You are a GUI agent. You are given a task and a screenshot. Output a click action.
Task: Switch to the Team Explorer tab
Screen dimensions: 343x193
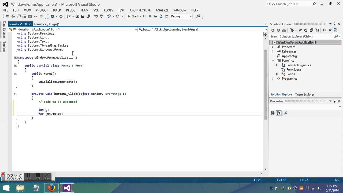[x=305, y=94]
